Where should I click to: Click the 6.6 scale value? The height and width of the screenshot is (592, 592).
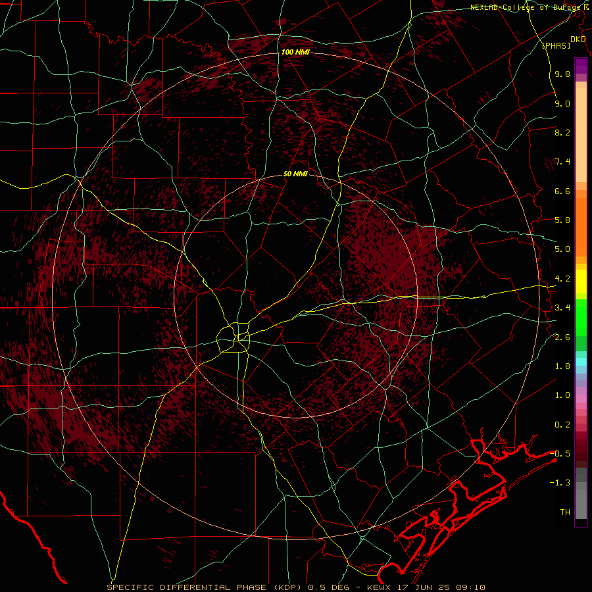562,191
